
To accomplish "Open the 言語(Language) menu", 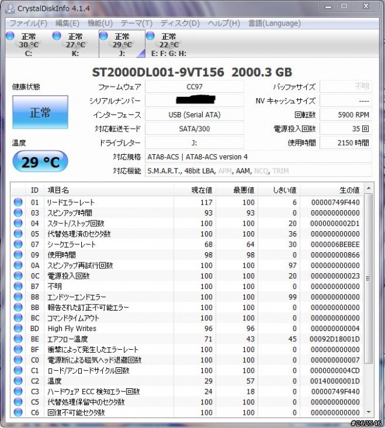I will [x=274, y=23].
